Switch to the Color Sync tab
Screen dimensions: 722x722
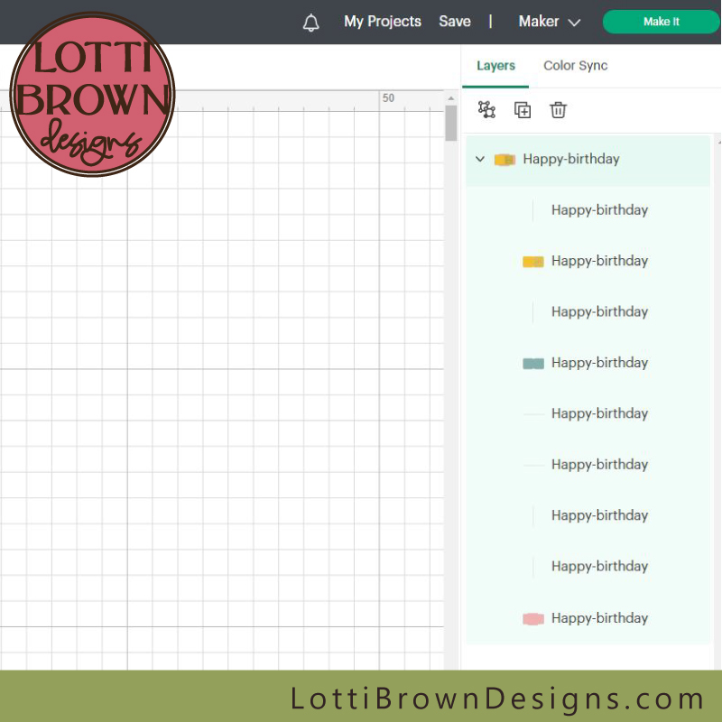coord(575,66)
